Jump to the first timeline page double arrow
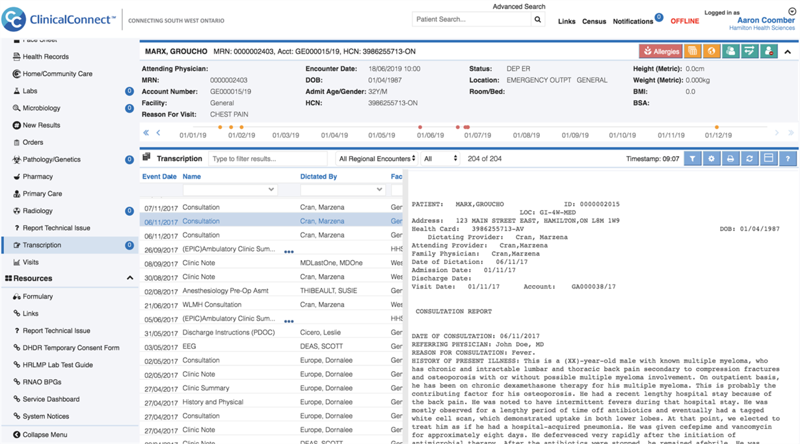The height and width of the screenshot is (444, 800). click(146, 133)
